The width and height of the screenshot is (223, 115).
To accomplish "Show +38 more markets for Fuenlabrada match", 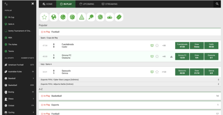I will click(164, 46).
